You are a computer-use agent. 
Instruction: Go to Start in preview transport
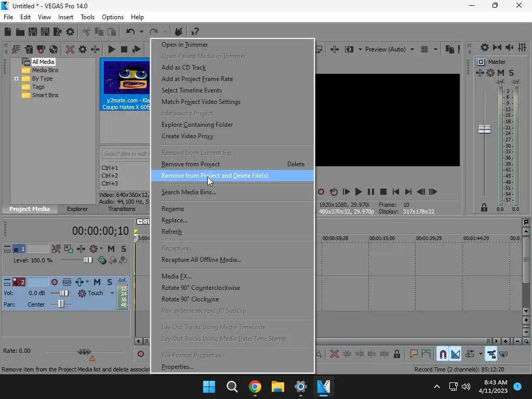coord(395,192)
